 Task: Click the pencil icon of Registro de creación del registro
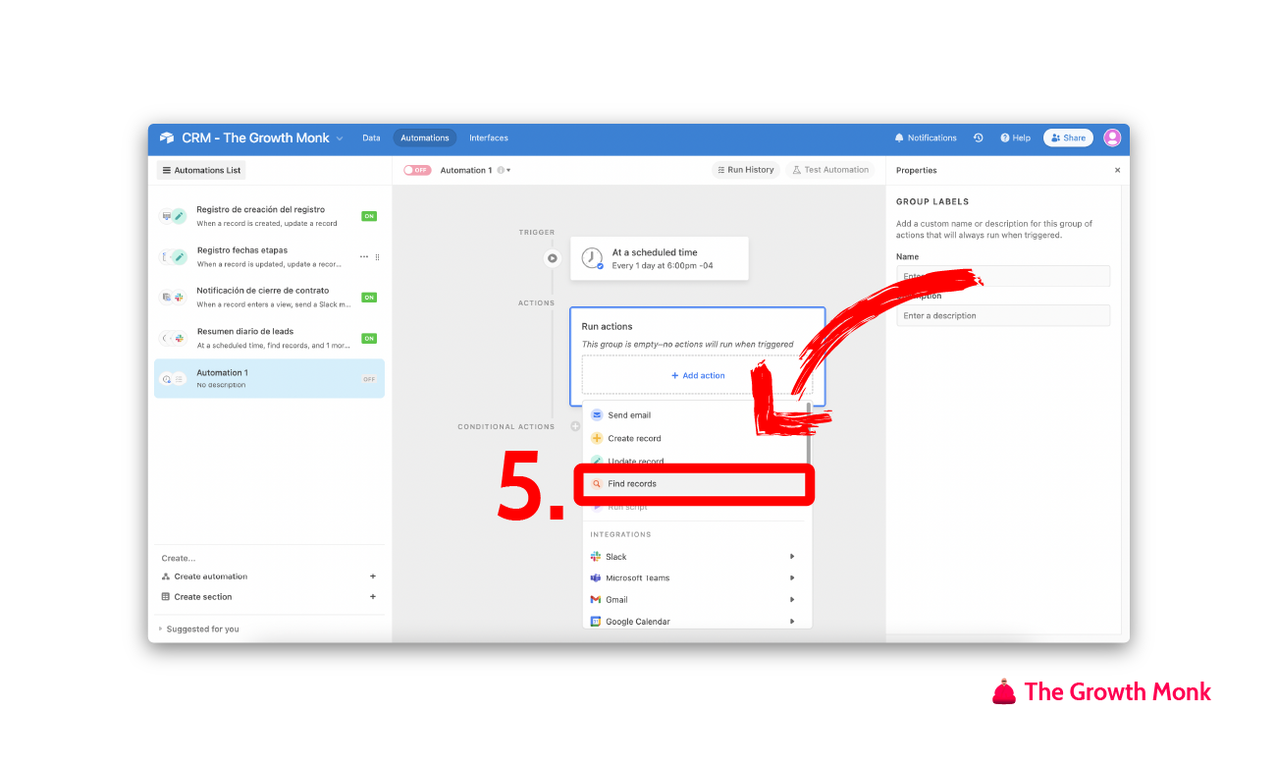pos(179,216)
